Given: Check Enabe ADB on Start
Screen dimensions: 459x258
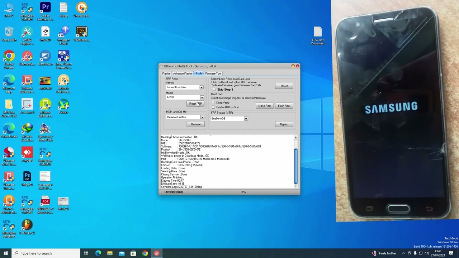Looking at the screenshot, I should pyautogui.click(x=213, y=107).
